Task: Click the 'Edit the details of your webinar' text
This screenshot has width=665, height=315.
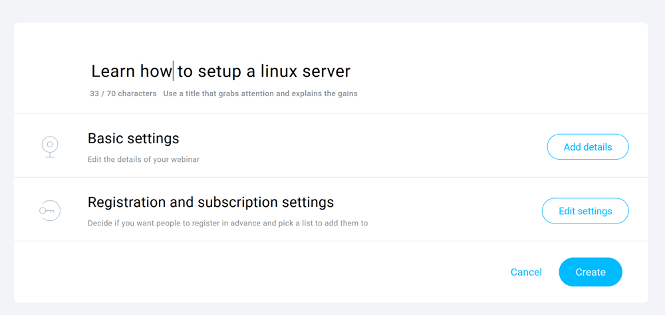Action: pos(144,159)
